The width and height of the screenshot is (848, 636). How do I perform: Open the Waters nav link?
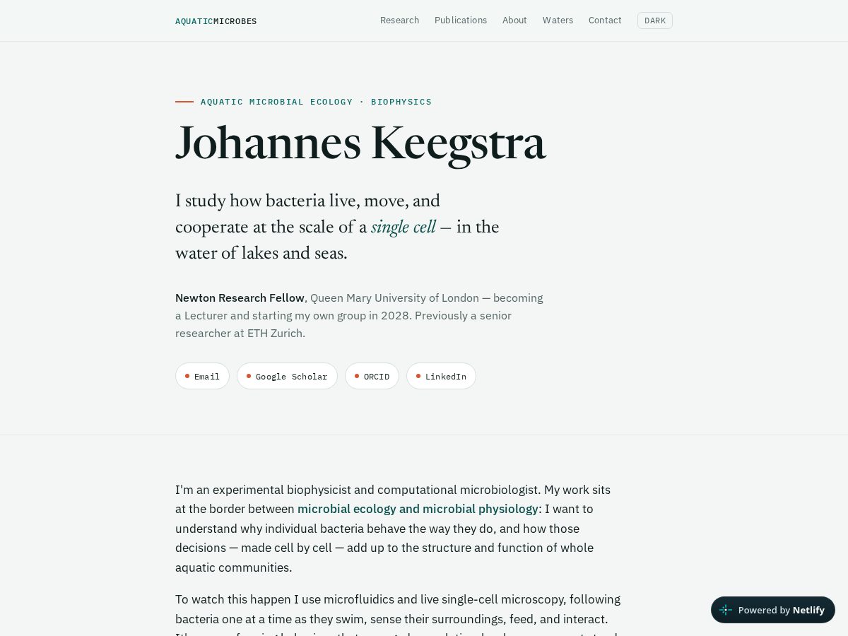coord(558,20)
